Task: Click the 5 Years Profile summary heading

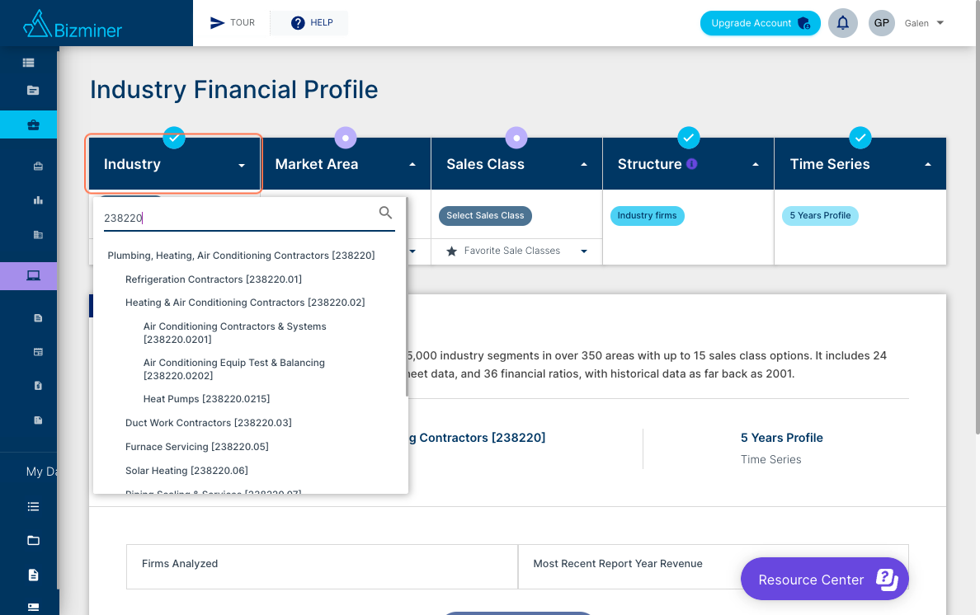Action: tap(781, 438)
